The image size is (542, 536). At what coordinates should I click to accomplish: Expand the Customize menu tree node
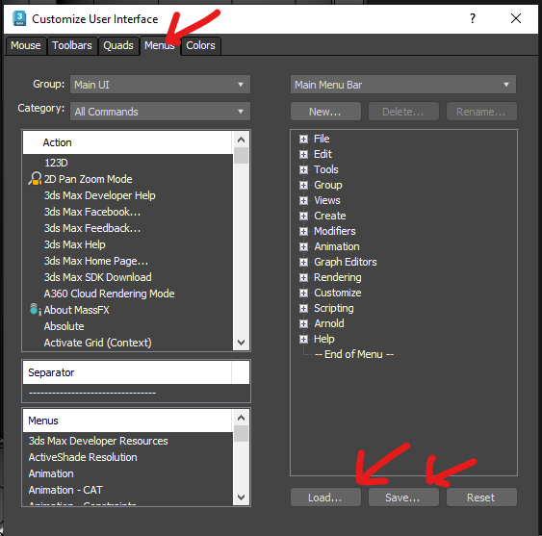303,294
